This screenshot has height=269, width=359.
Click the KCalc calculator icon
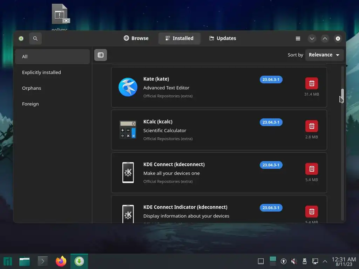[x=128, y=130]
